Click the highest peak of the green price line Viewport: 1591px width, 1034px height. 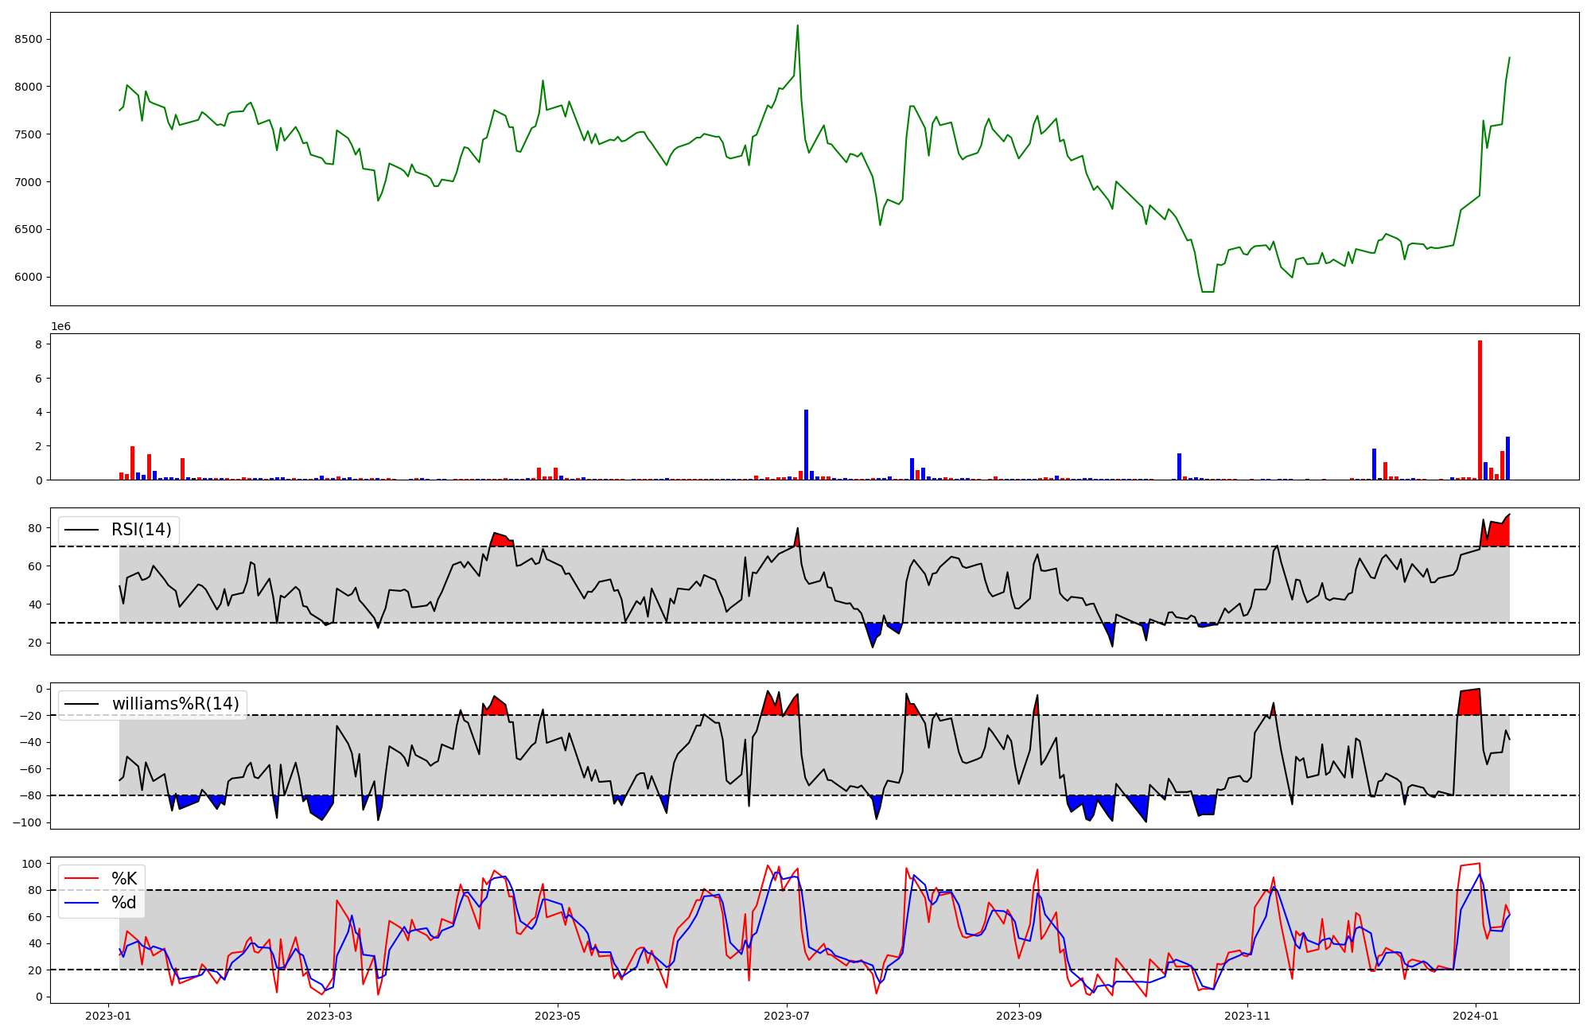tap(798, 26)
